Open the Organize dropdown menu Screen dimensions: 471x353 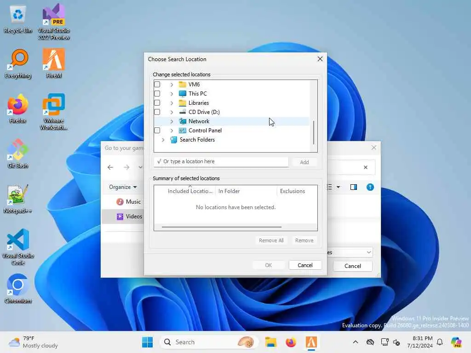click(x=122, y=187)
